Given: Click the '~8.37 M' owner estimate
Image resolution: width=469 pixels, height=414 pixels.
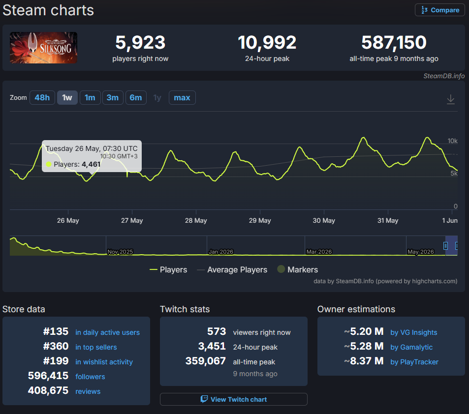Looking at the screenshot, I should [364, 361].
